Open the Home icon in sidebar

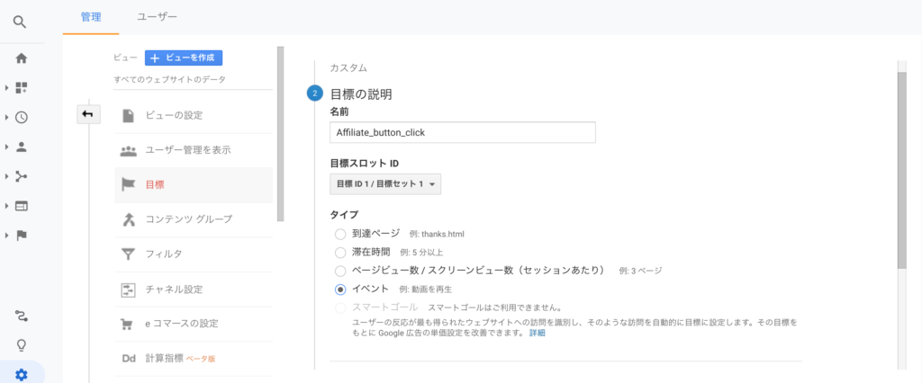pos(22,58)
